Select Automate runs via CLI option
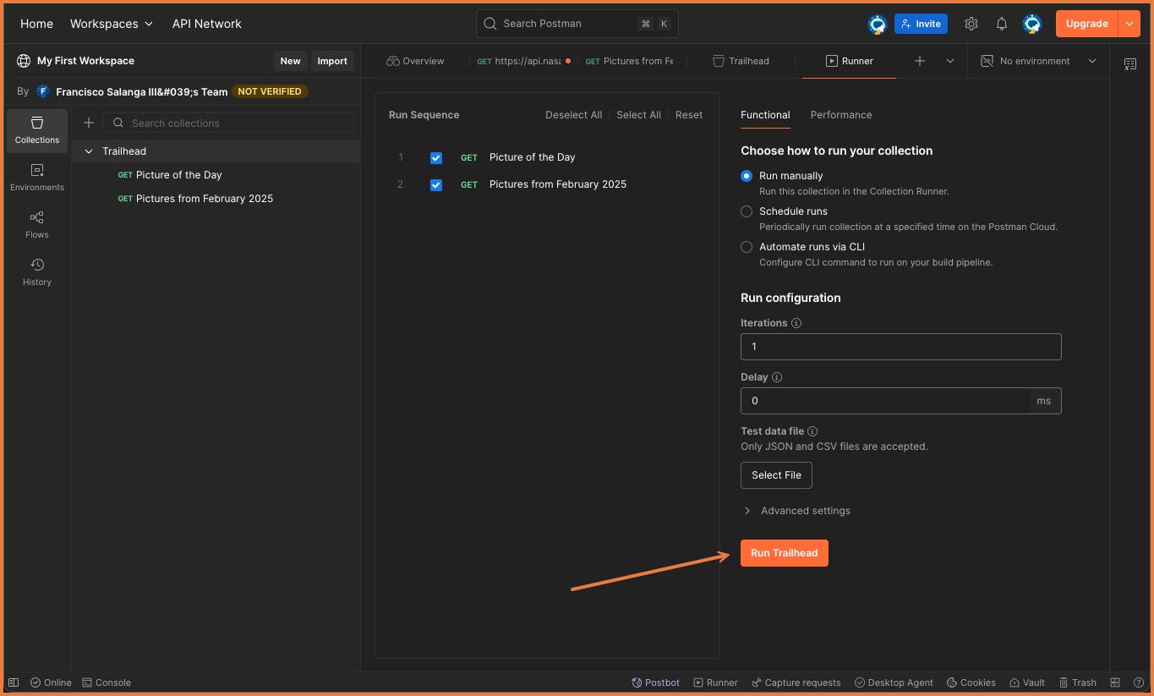Screen dimensions: 1154x696 pyautogui.click(x=747, y=247)
